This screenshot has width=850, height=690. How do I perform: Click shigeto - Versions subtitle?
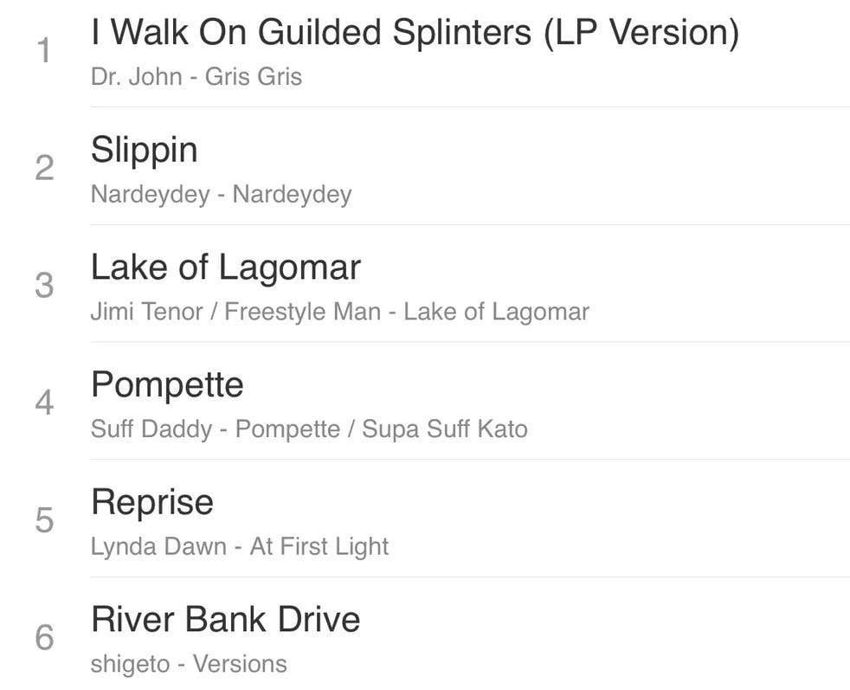[x=189, y=663]
